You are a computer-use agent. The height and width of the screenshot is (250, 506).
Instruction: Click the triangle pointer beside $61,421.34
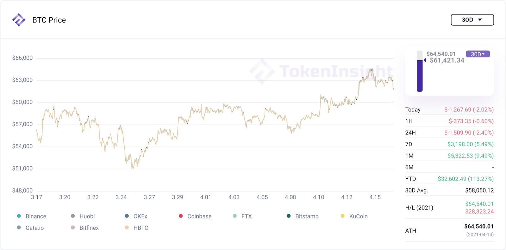tap(425, 60)
